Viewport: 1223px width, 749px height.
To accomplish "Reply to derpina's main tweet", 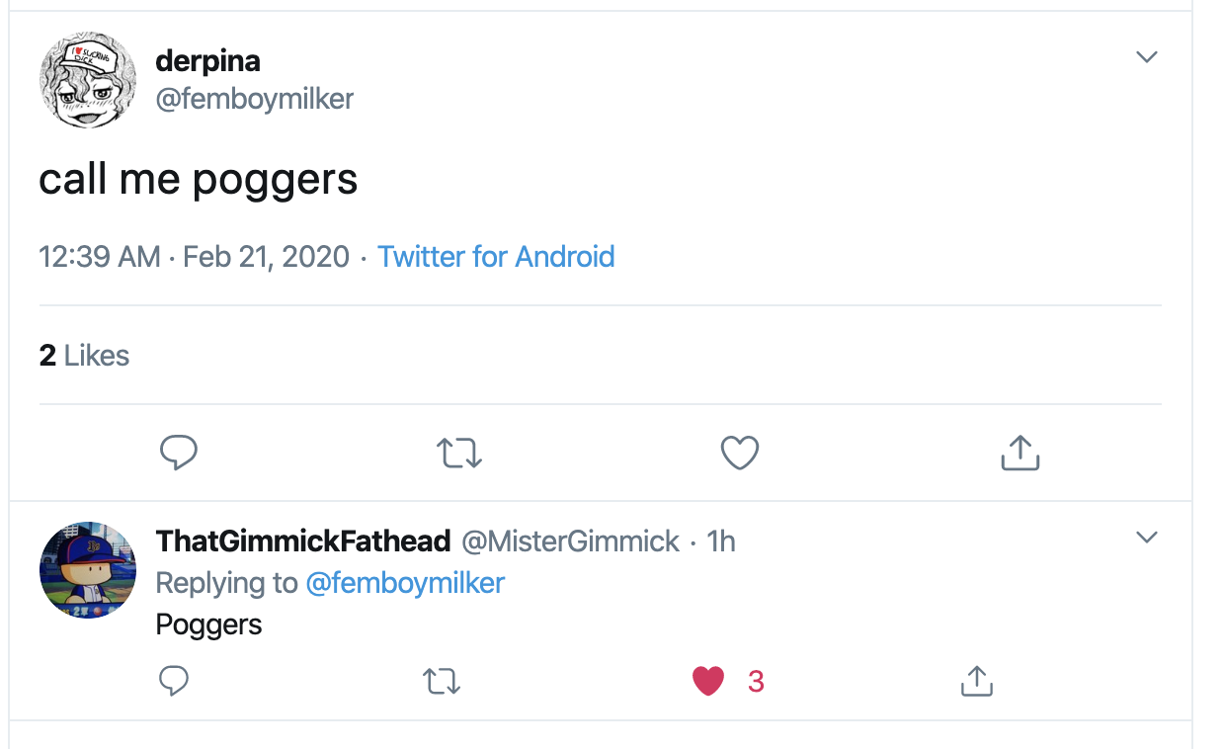I will (179, 453).
